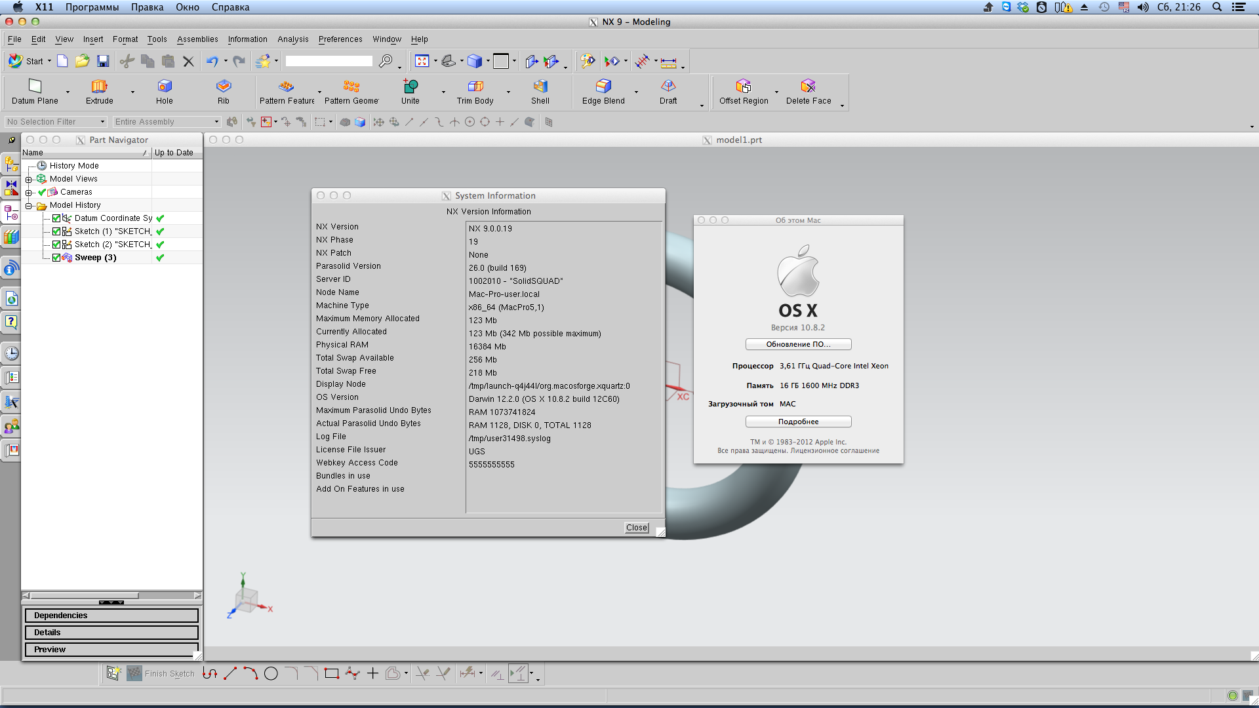This screenshot has height=708, width=1259.
Task: Click the Name column header
Action: 86,153
